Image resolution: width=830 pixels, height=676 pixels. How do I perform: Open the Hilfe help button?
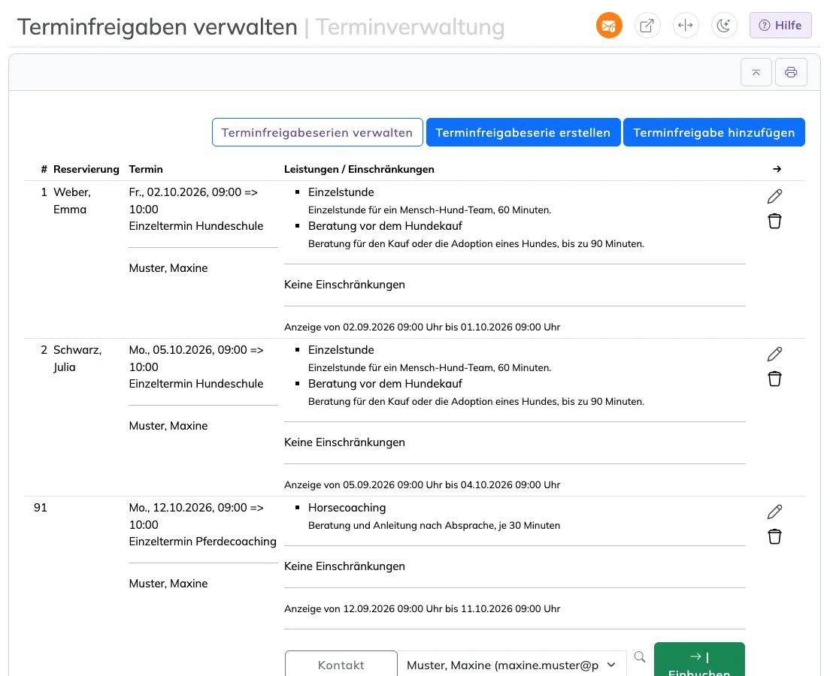point(780,26)
